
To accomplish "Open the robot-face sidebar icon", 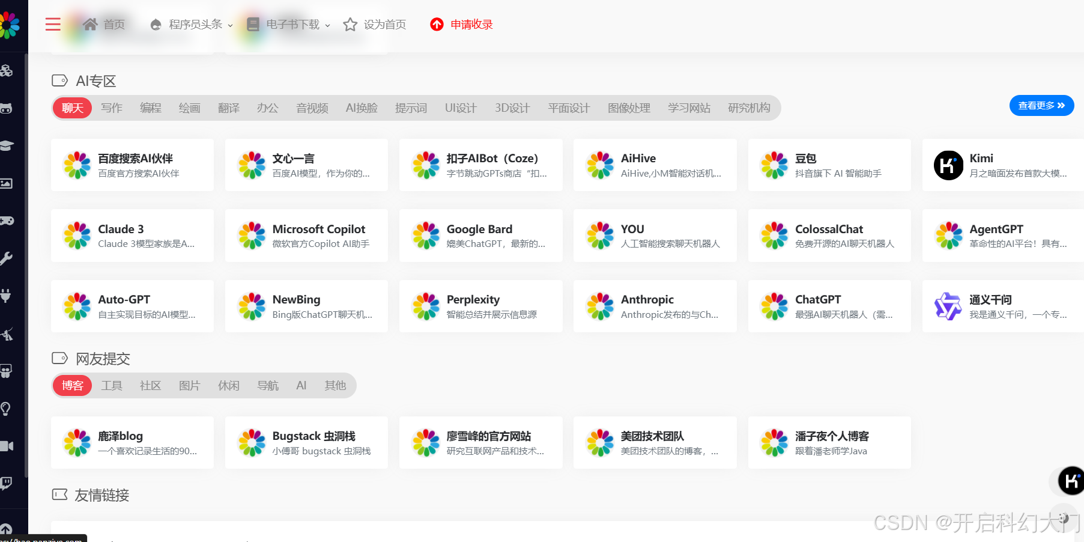I will coord(6,109).
